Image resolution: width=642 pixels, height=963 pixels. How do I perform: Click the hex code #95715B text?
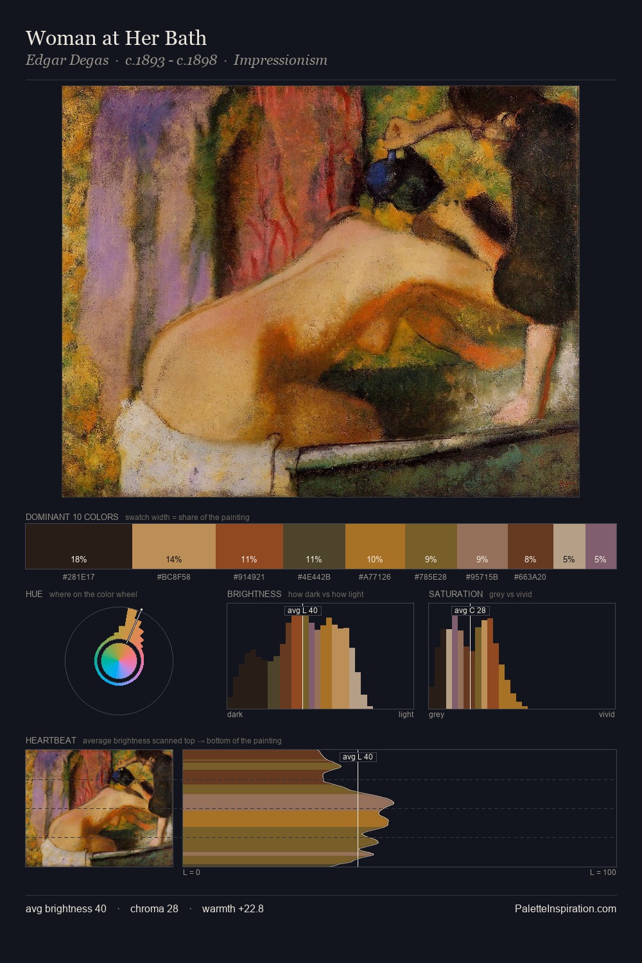482,577
